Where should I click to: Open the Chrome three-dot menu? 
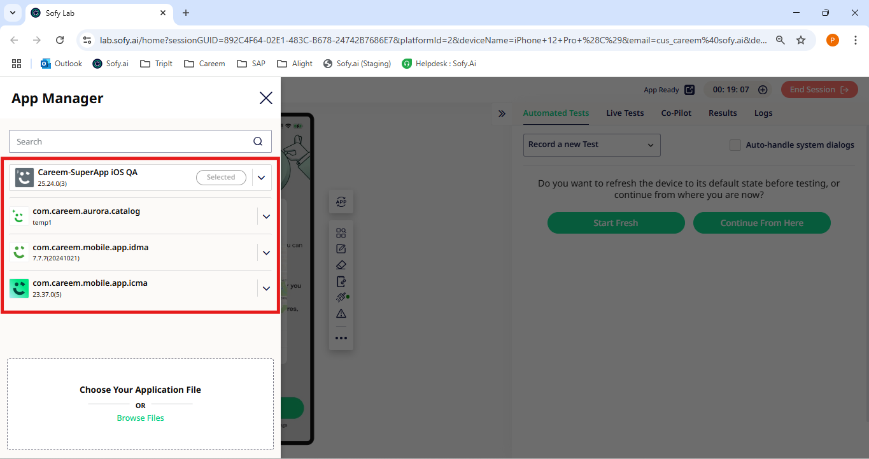click(855, 40)
